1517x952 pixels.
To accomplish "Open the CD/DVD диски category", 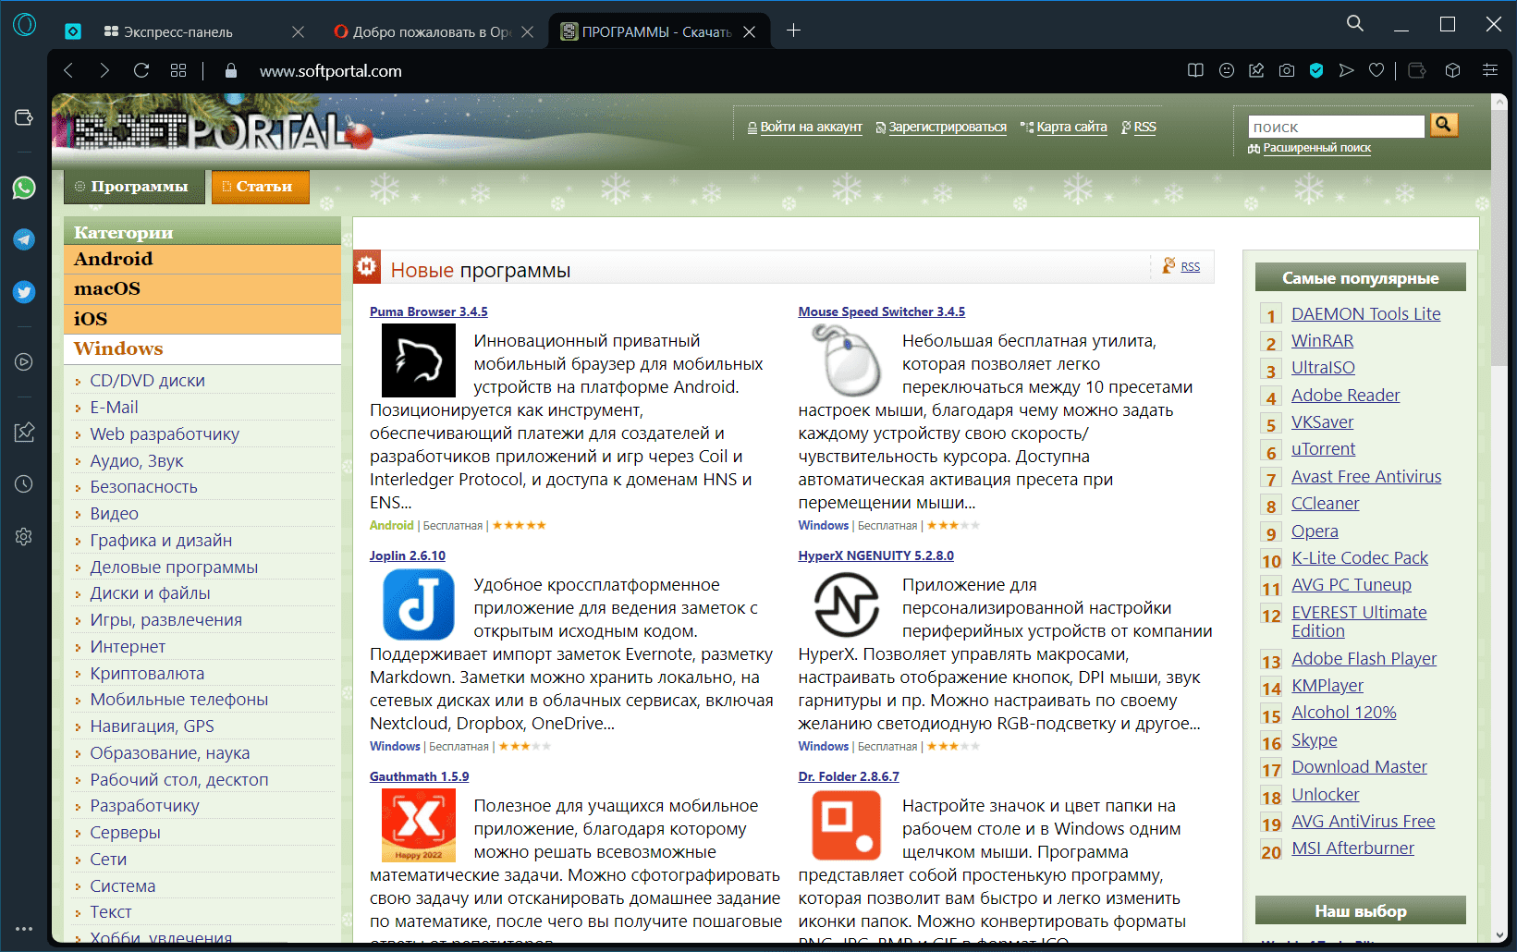I will 147,380.
